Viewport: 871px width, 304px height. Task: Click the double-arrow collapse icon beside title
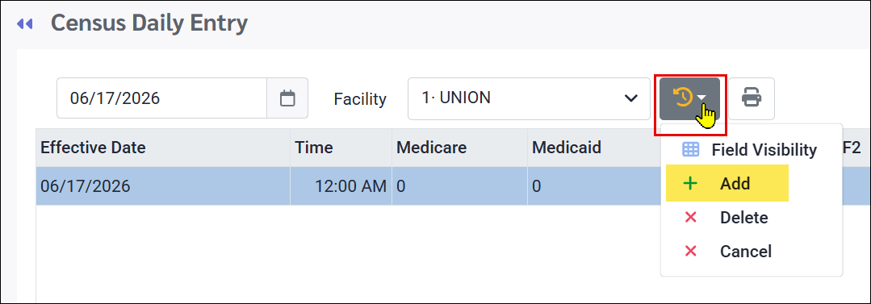[x=24, y=24]
